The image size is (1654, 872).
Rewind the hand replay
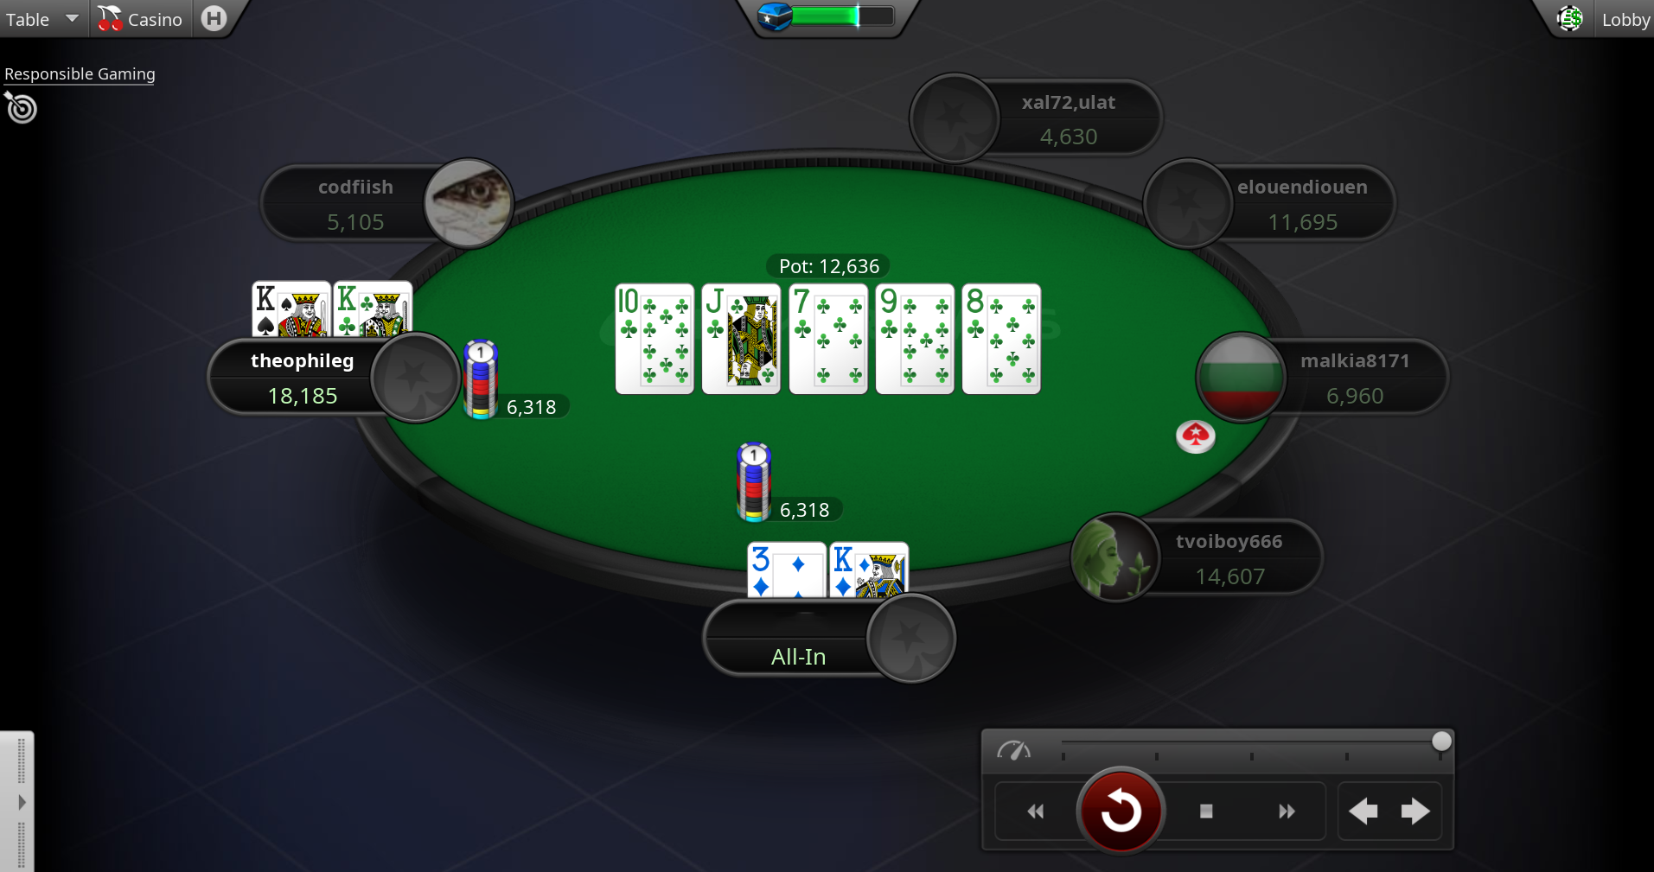[x=1036, y=811]
